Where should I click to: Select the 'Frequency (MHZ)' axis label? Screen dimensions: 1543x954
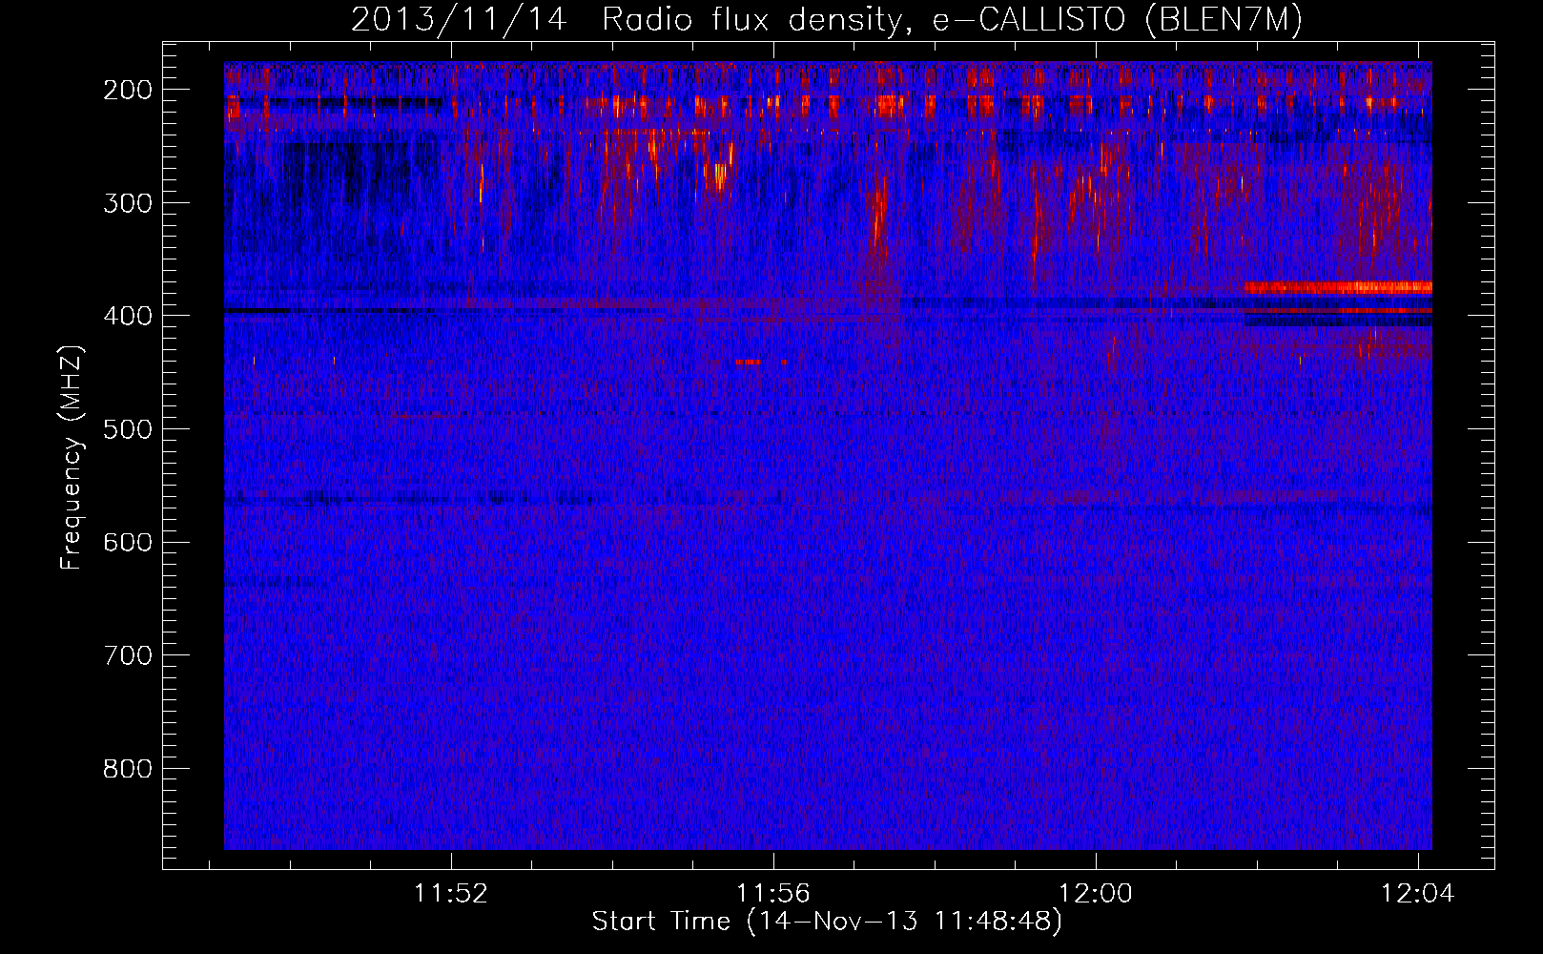pyautogui.click(x=72, y=457)
